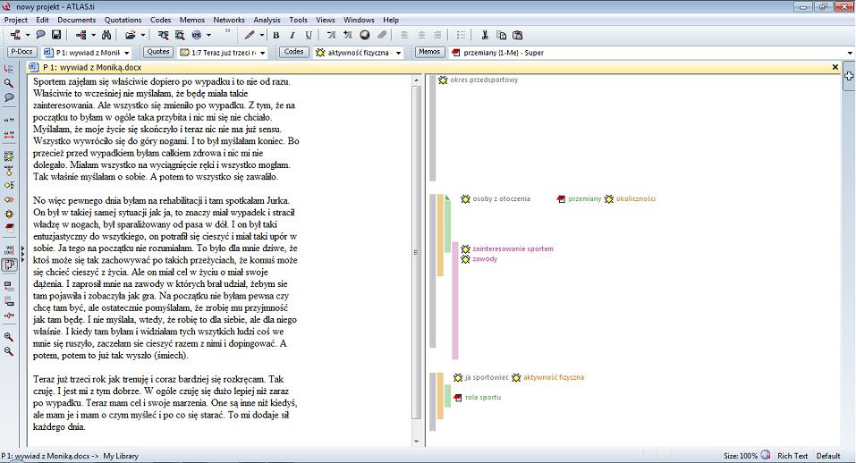Open the Quotes manager button
The width and height of the screenshot is (856, 463).
tap(158, 53)
